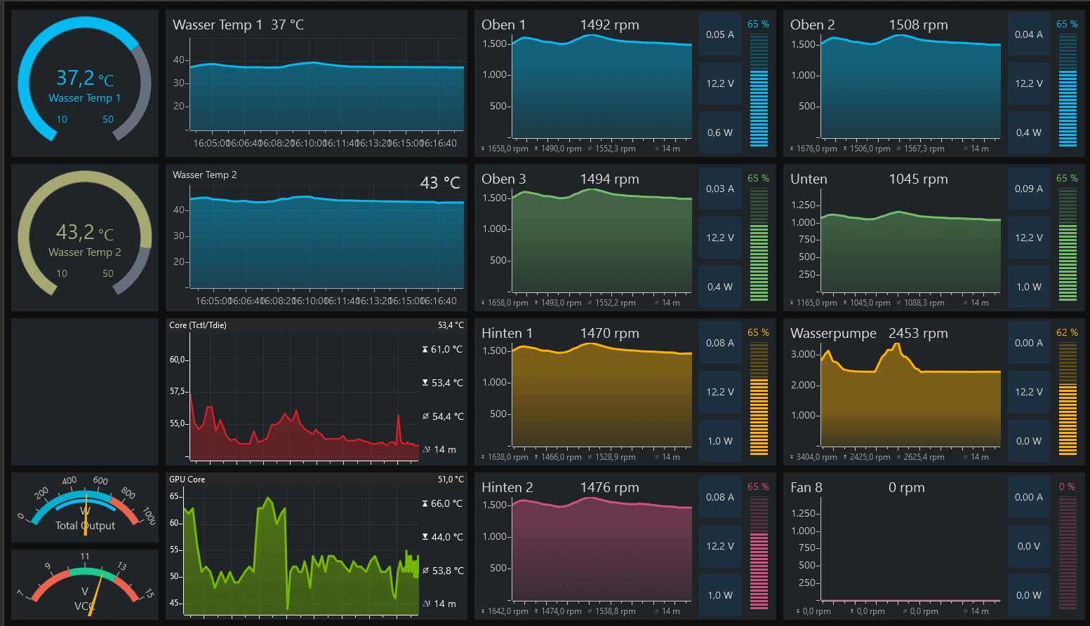Click the 0,03 A current box for Oben 3
This screenshot has height=626, width=1090.
(720, 189)
